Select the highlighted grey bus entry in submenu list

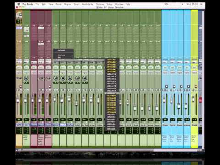point(112,93)
